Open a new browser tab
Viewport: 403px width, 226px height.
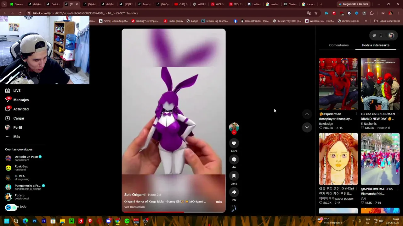pyautogui.click(x=321, y=4)
